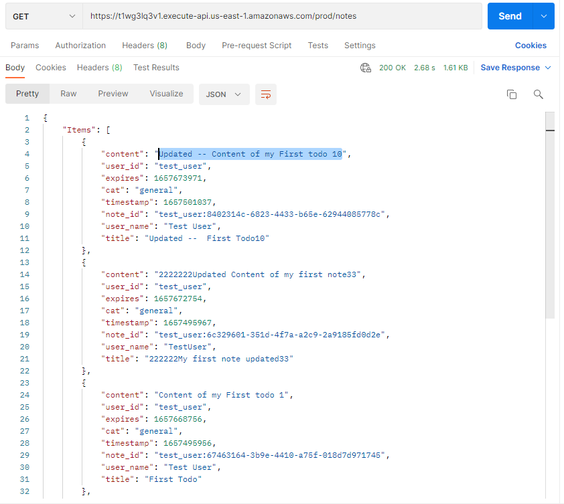Click the request URL field
The height and width of the screenshot is (504, 564).
coord(283,16)
